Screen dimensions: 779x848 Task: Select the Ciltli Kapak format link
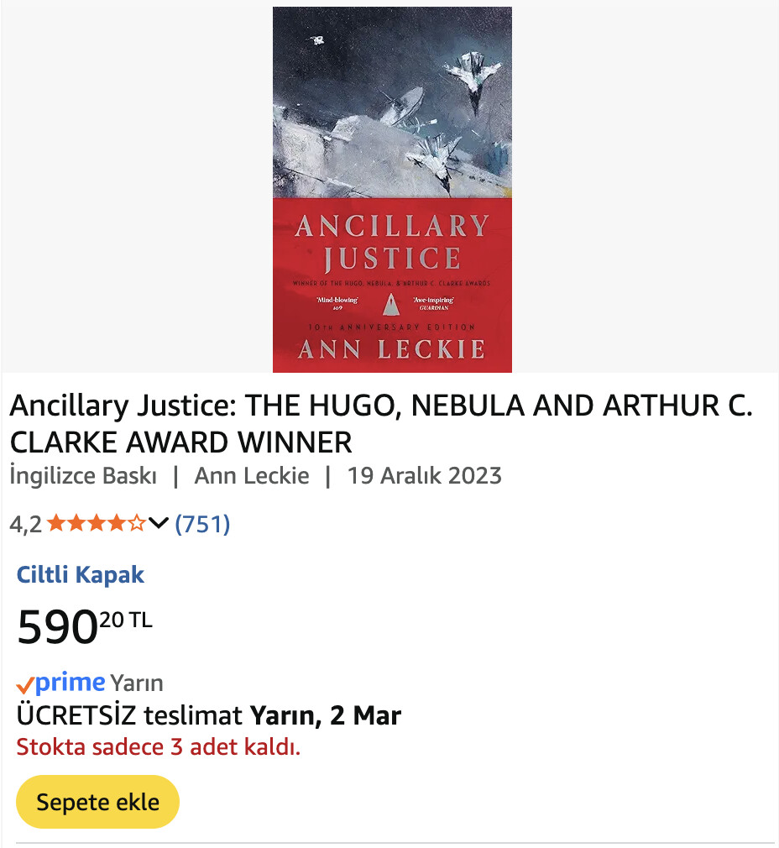80,574
